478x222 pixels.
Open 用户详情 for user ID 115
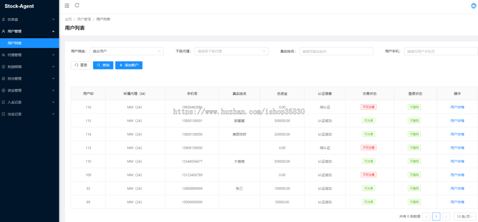pos(457,121)
